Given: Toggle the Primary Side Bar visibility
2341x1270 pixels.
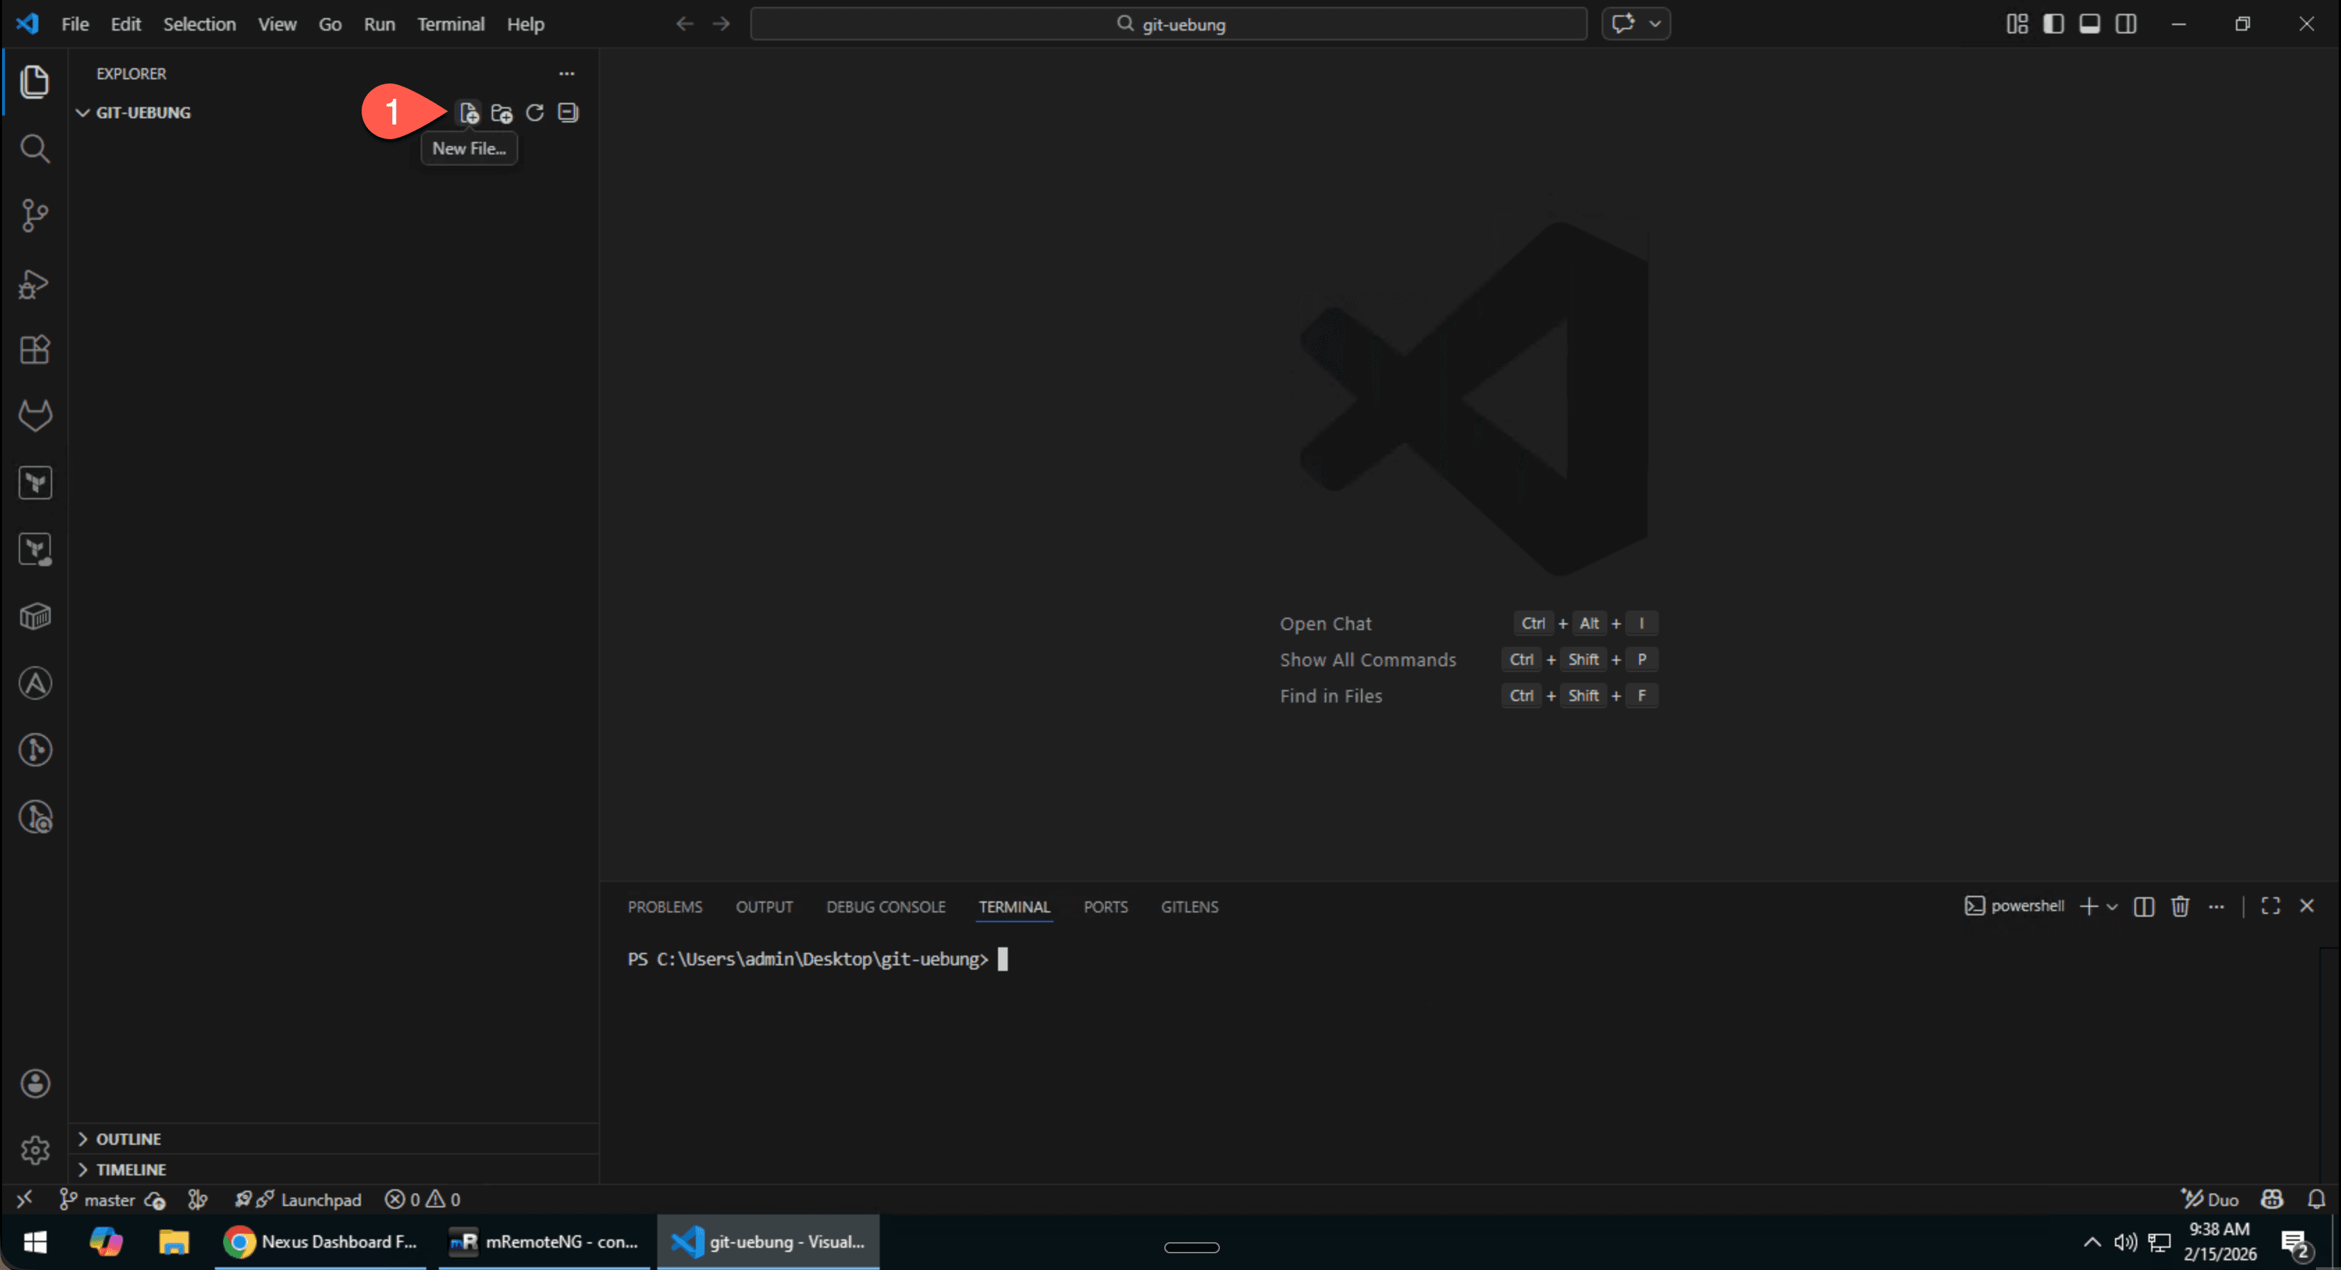Looking at the screenshot, I should point(2054,24).
